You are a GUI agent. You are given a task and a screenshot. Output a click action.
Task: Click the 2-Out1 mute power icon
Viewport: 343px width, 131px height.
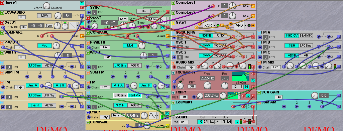click(x=236, y=122)
